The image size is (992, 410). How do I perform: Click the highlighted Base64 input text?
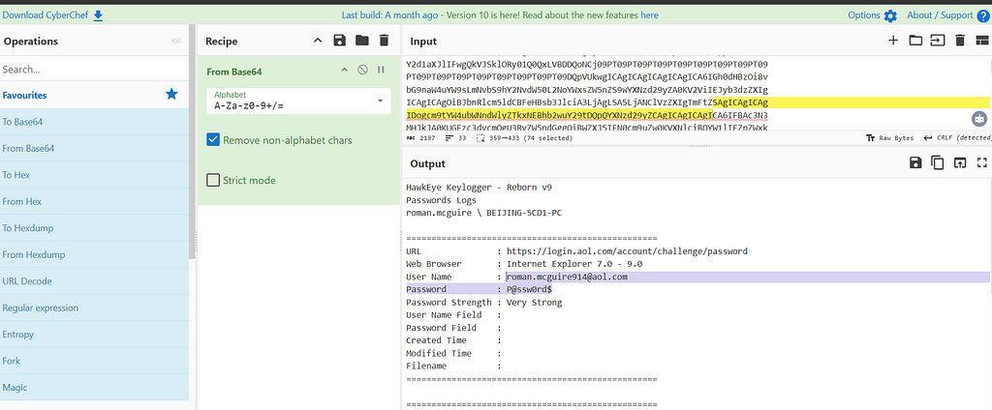[x=559, y=115]
